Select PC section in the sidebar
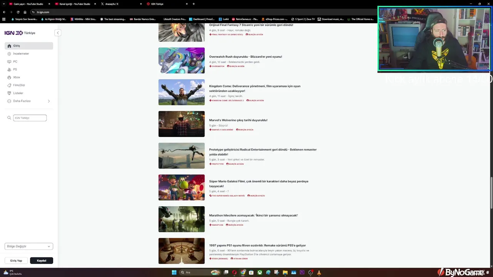 point(29,62)
